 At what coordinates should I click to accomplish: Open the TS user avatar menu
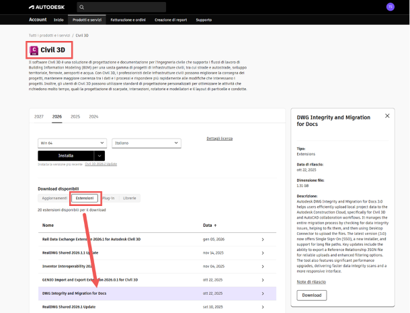point(390,7)
